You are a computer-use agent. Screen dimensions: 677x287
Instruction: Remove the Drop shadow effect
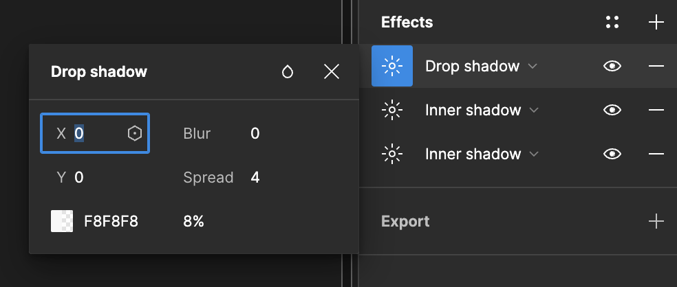[656, 67]
